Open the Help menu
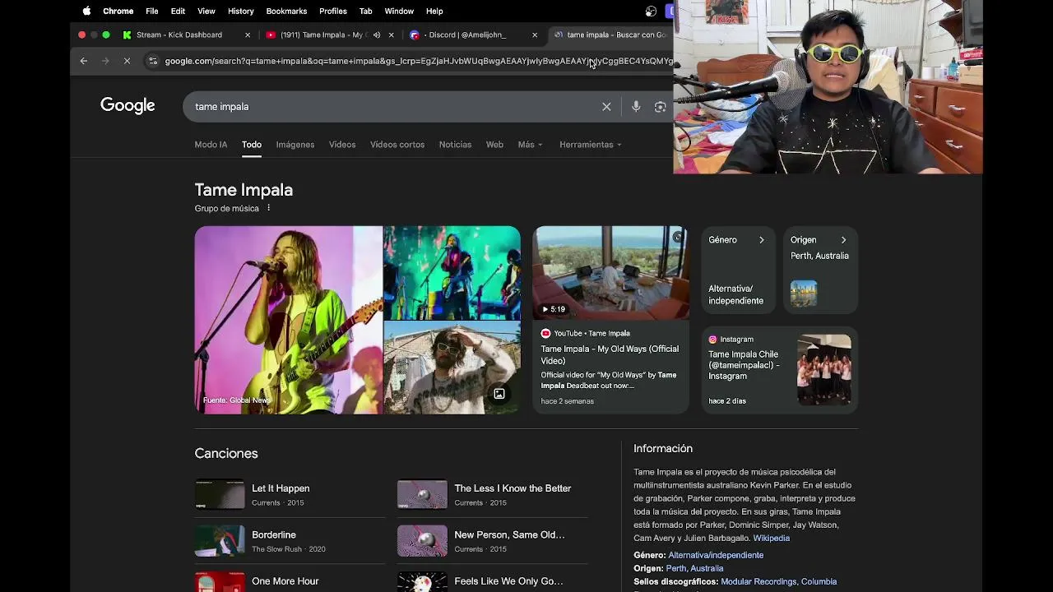1053x592 pixels. 434,11
